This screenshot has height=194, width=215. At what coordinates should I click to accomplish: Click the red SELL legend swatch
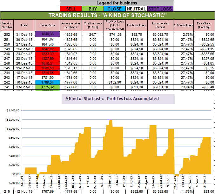point(71,9)
